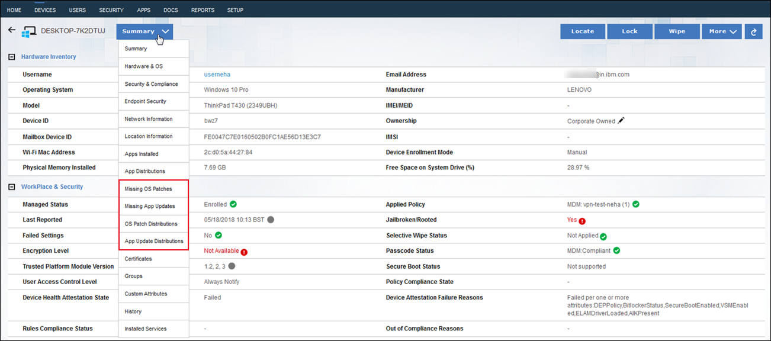Click the pencil icon beside Corporate Owned
Screen dimensions: 771x341
coord(621,121)
